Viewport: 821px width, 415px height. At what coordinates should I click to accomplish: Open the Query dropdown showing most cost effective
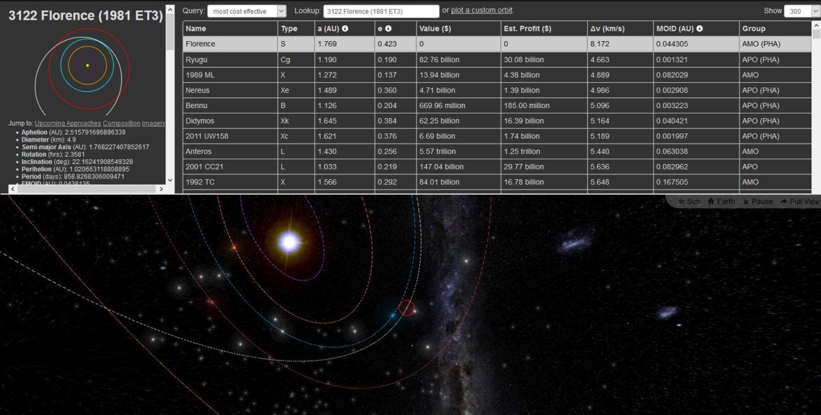[x=247, y=11]
